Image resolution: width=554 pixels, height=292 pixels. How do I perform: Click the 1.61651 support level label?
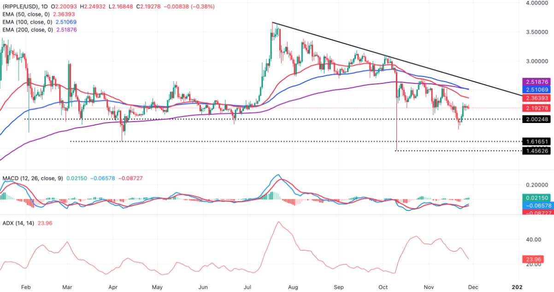(537, 141)
